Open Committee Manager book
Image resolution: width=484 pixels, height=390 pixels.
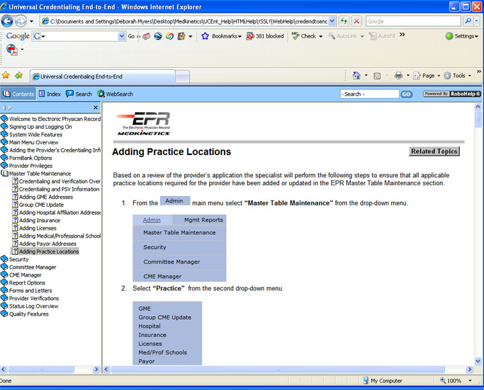pos(32,267)
